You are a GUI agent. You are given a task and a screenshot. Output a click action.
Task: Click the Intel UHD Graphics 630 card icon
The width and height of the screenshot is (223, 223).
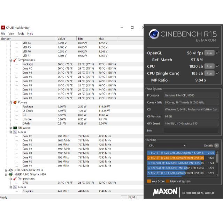(10, 174)
